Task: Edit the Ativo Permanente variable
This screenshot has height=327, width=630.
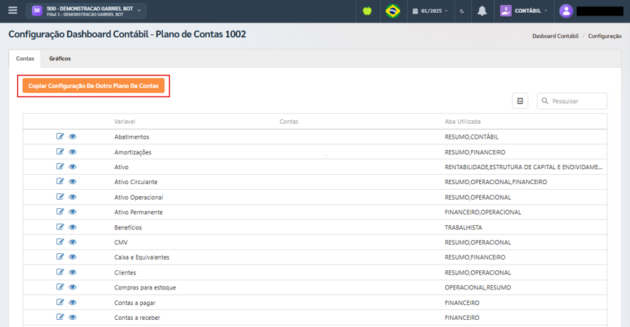Action: (x=60, y=211)
